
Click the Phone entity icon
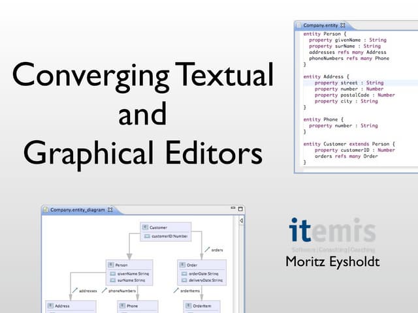[123, 305]
